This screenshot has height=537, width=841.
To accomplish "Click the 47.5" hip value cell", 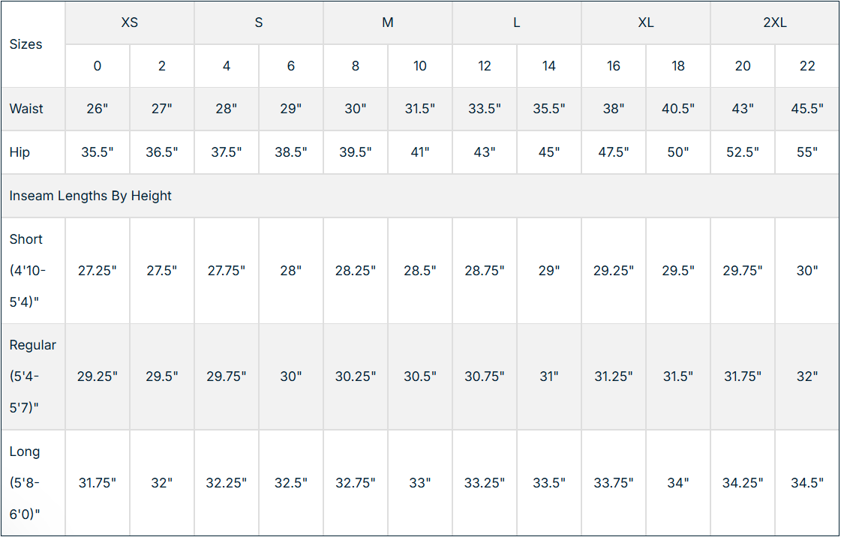I will pyautogui.click(x=614, y=152).
